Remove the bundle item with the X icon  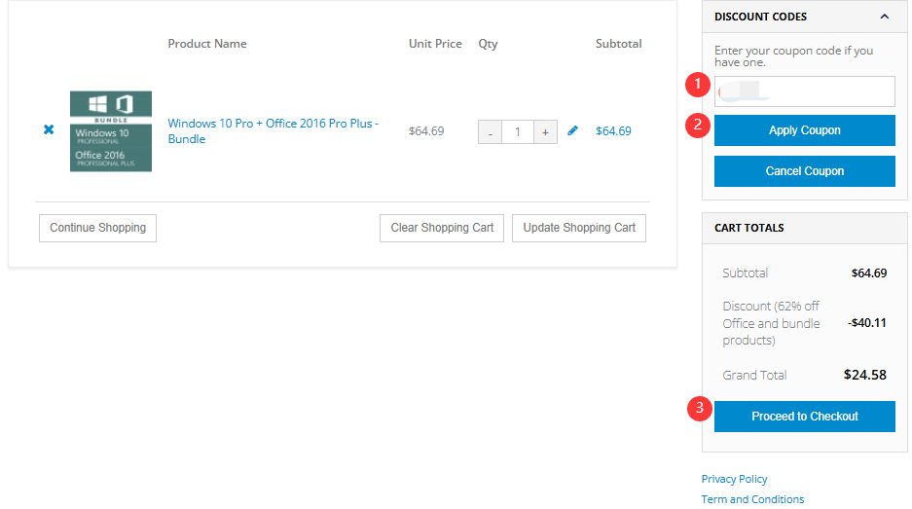(49, 129)
